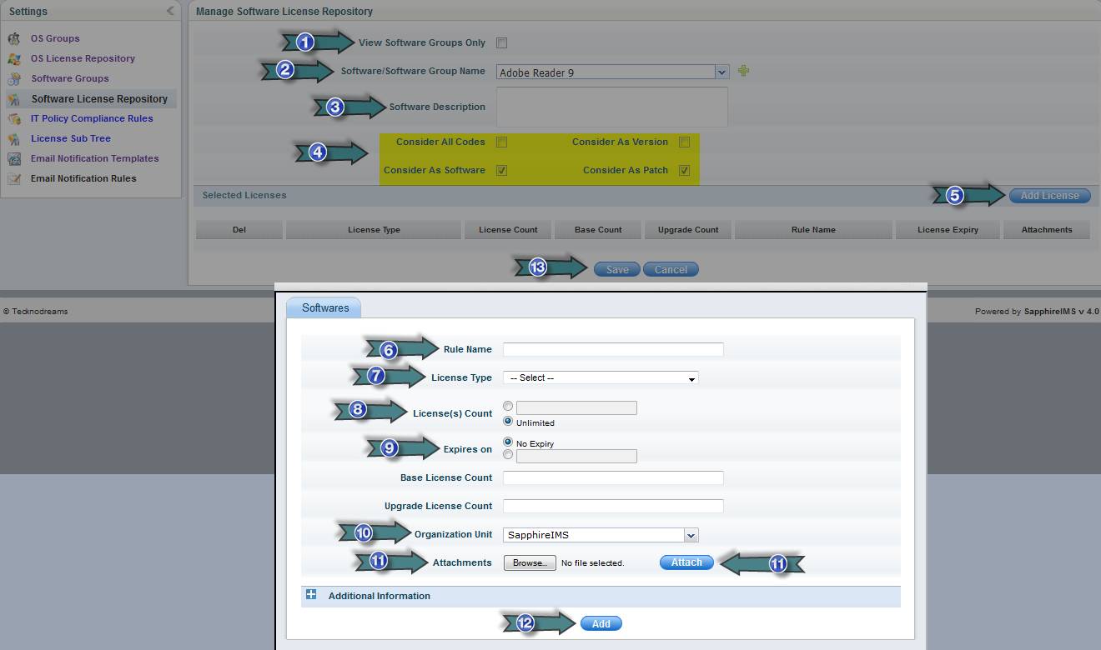Select the No Expiry radio button
Image resolution: width=1101 pixels, height=650 pixels.
coord(508,442)
